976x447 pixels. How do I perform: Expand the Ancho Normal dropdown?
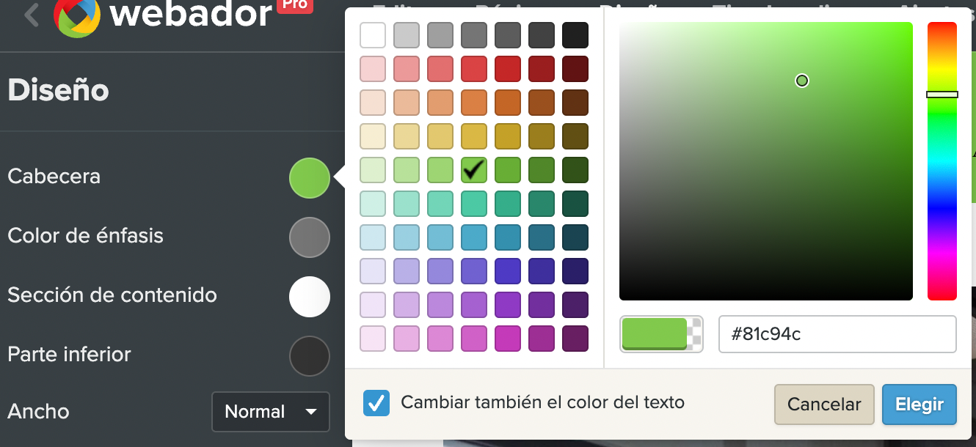271,412
